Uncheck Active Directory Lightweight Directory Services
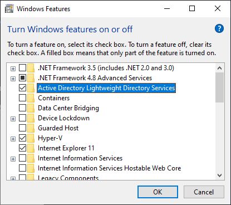The width and height of the screenshot is (231, 205). click(22, 88)
